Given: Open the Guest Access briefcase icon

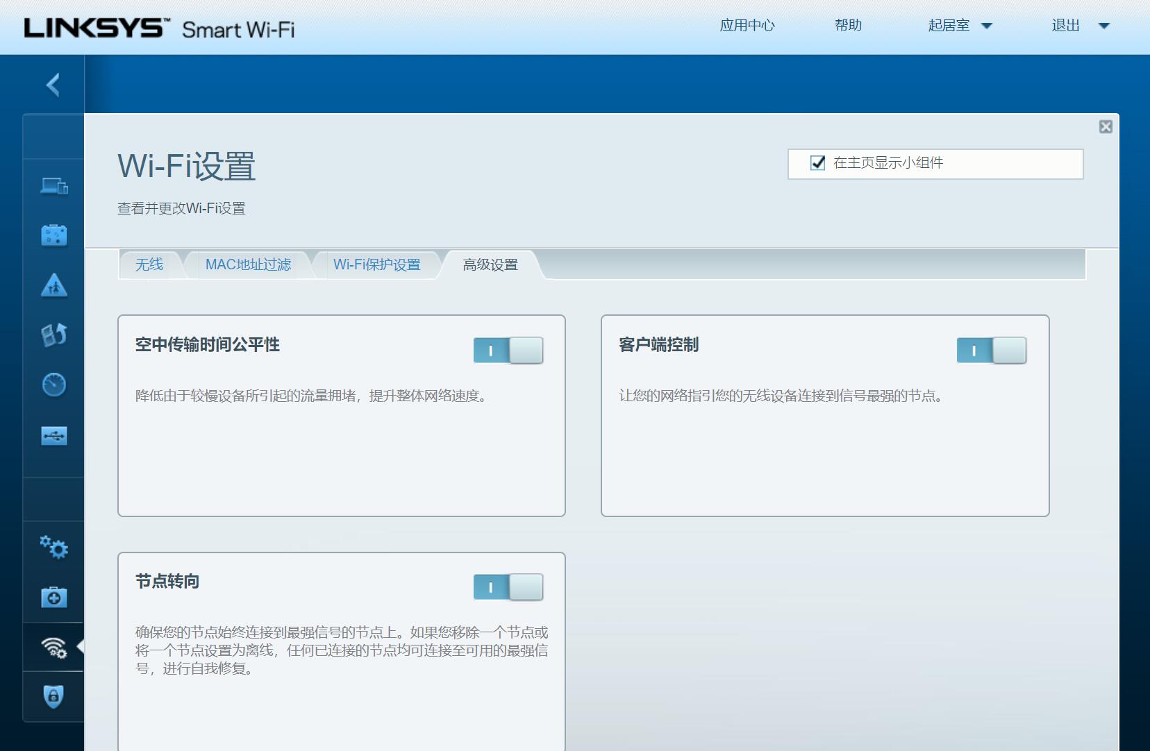Looking at the screenshot, I should coord(54,235).
